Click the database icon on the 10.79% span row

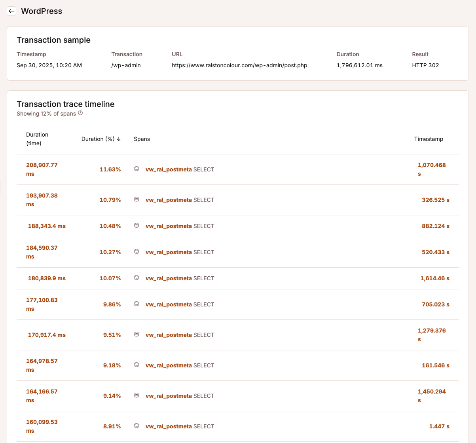tap(137, 200)
